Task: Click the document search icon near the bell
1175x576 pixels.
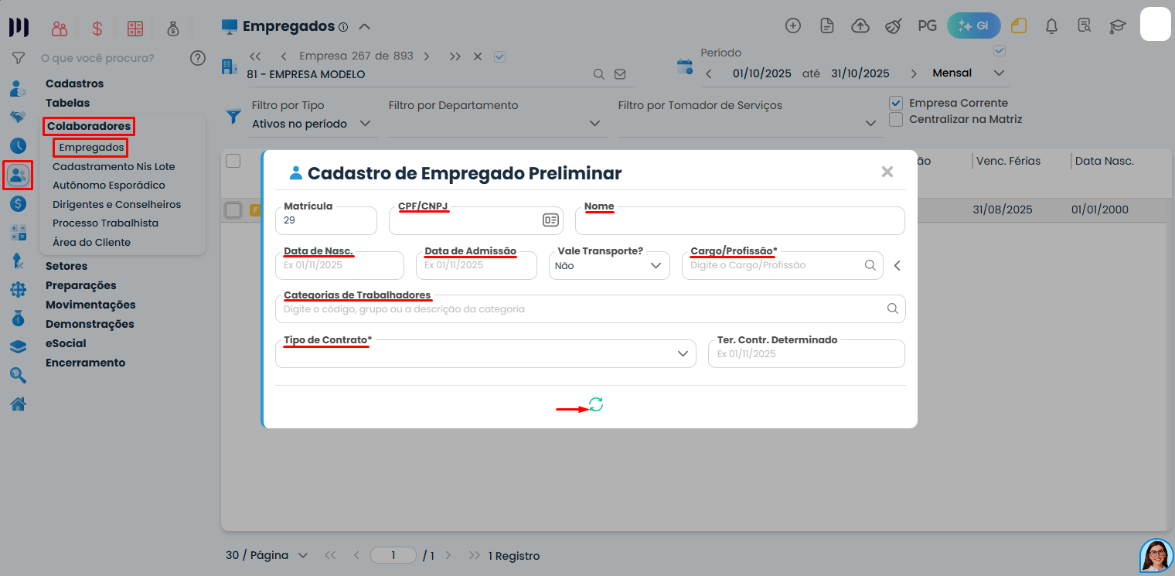Action: point(1084,25)
